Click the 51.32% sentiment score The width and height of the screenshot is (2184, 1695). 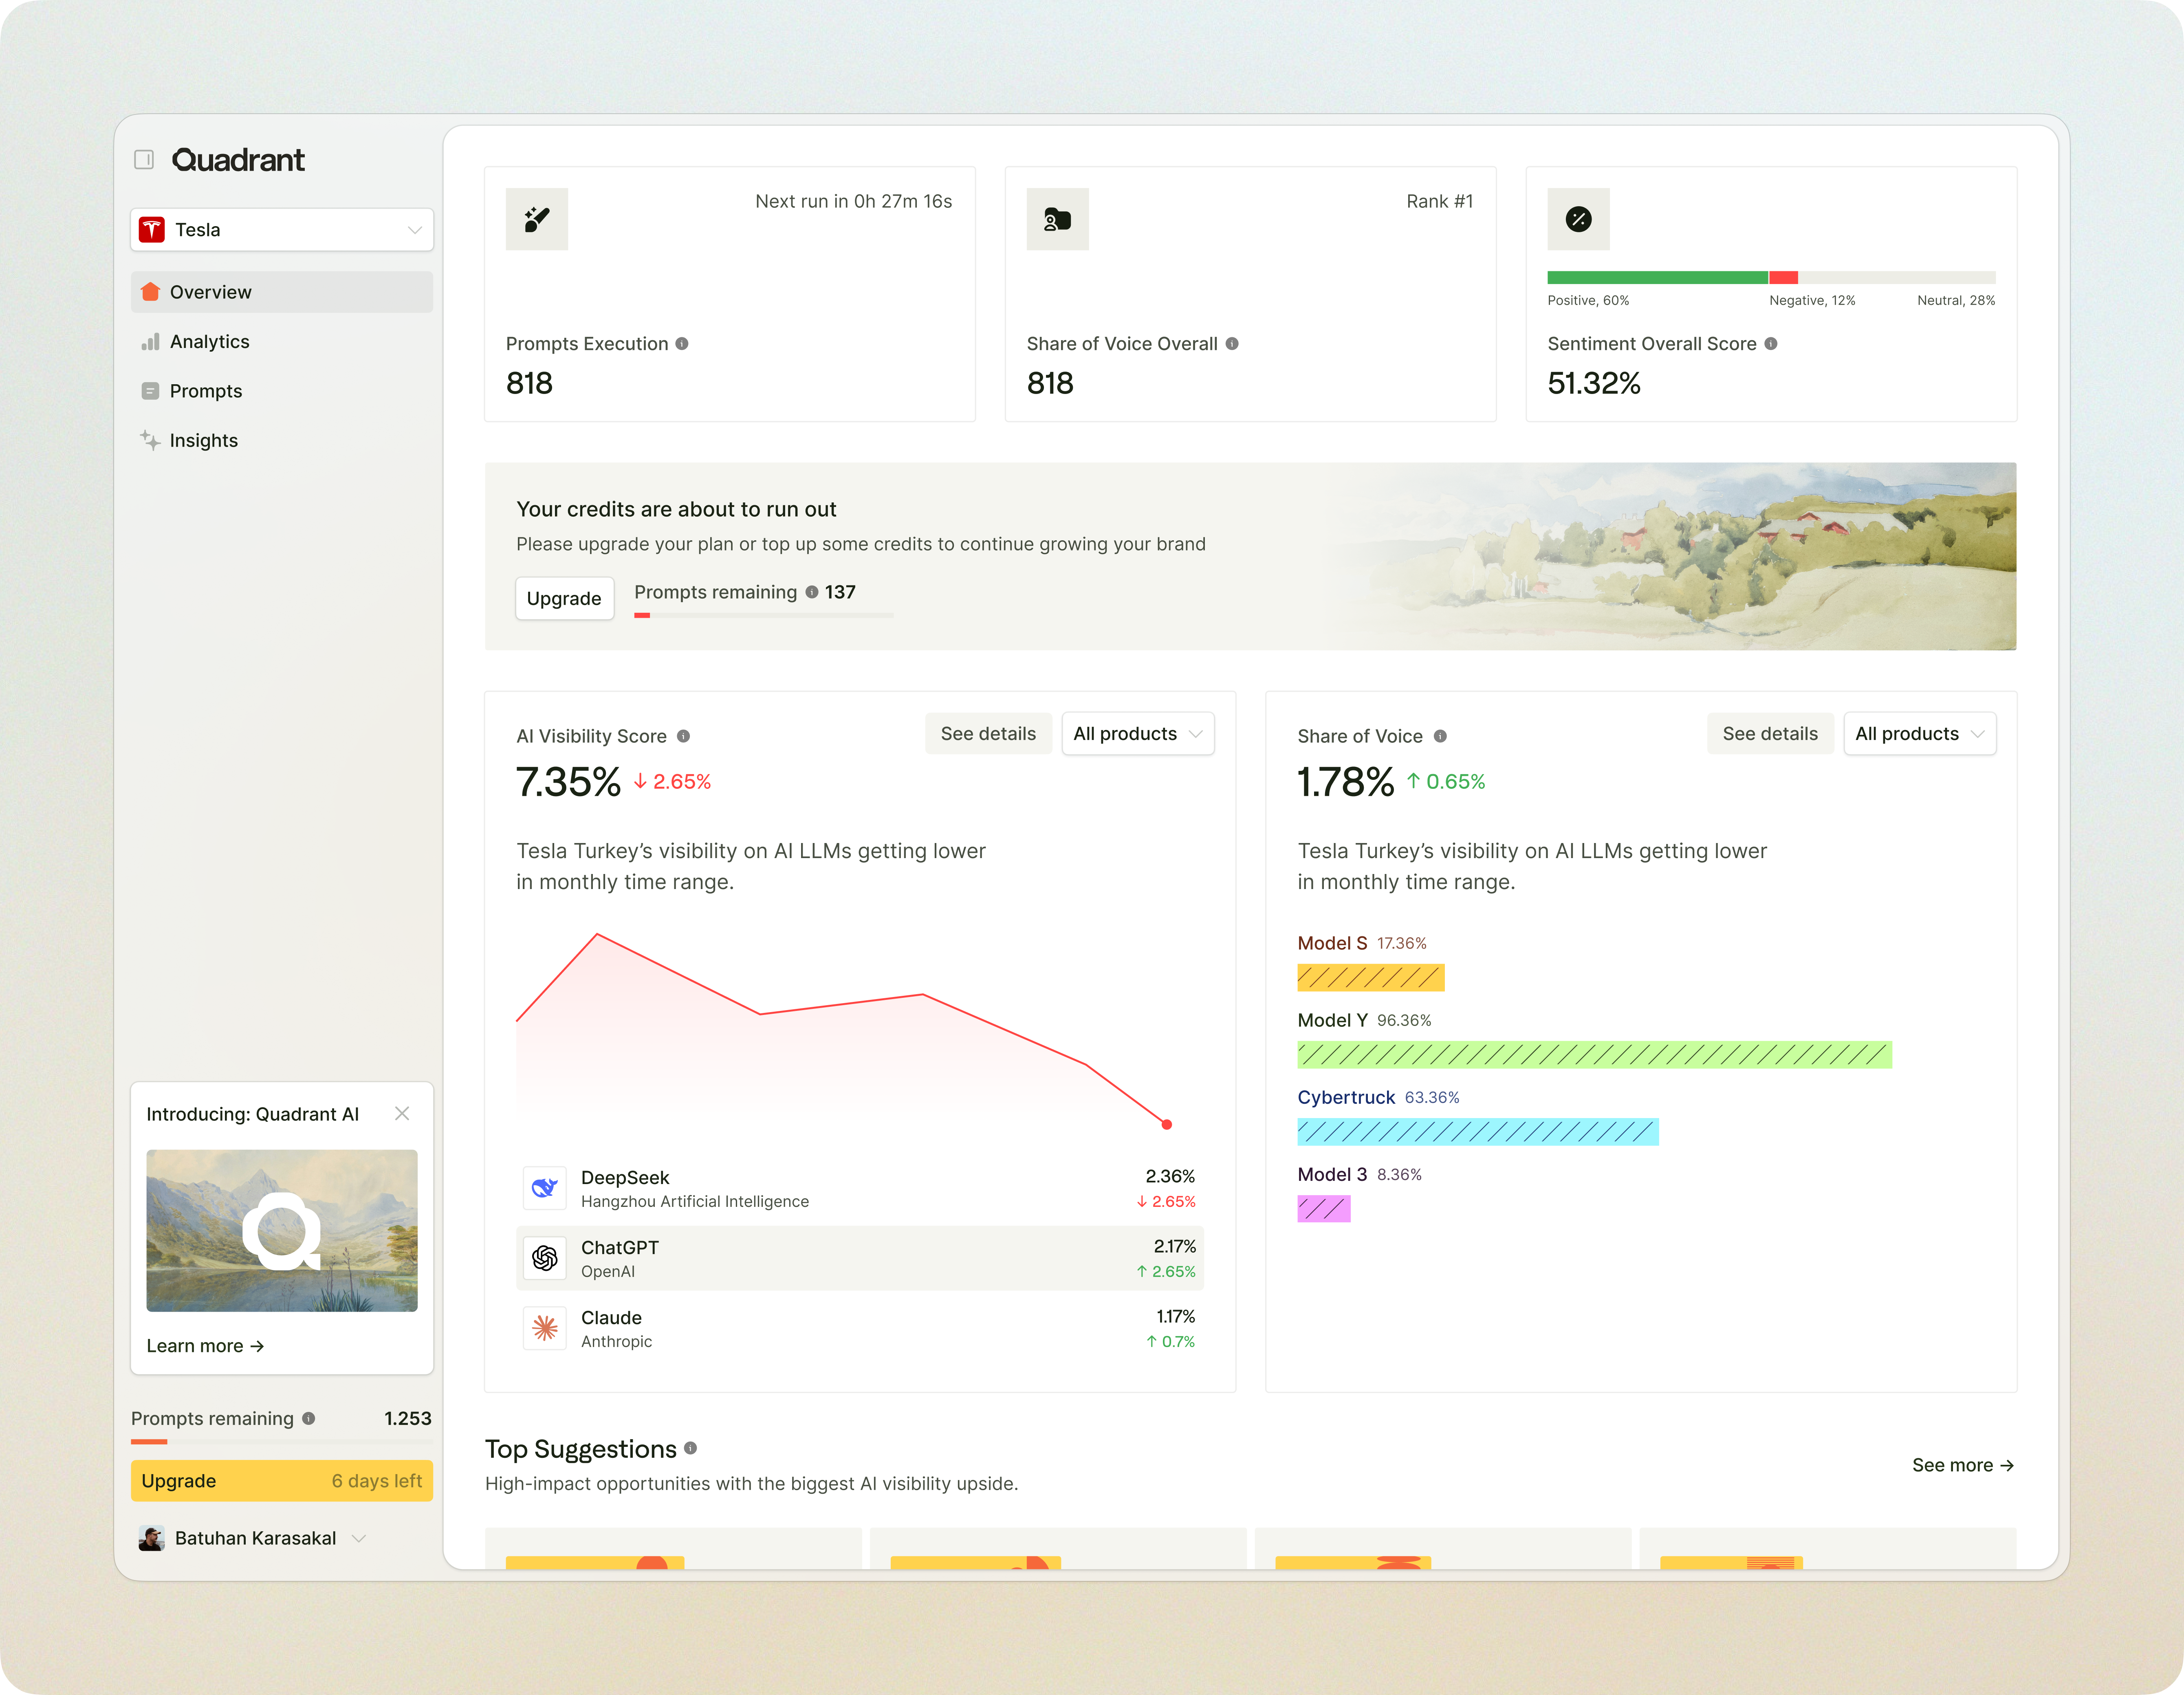pos(1594,384)
